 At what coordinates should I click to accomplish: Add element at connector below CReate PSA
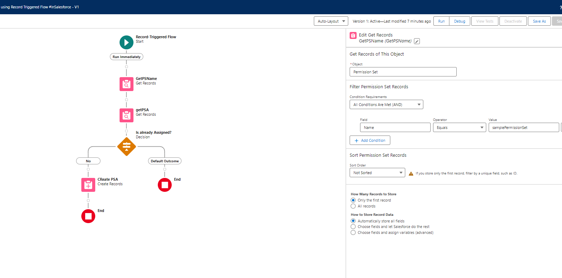(88, 201)
